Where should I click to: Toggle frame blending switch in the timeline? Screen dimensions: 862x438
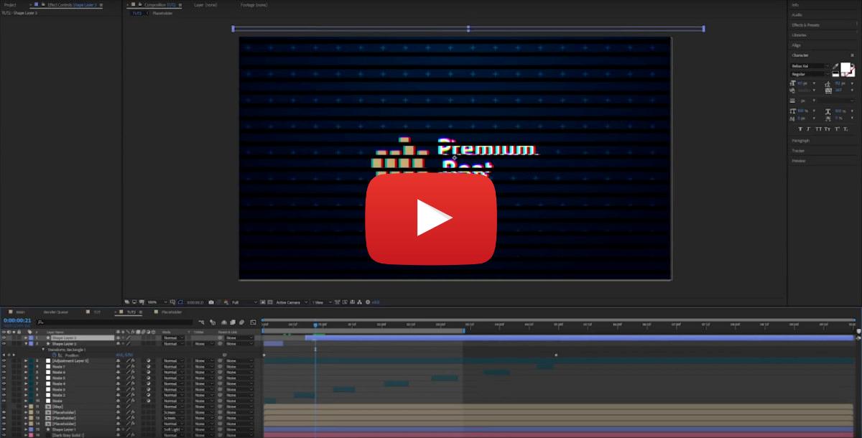tap(223, 322)
